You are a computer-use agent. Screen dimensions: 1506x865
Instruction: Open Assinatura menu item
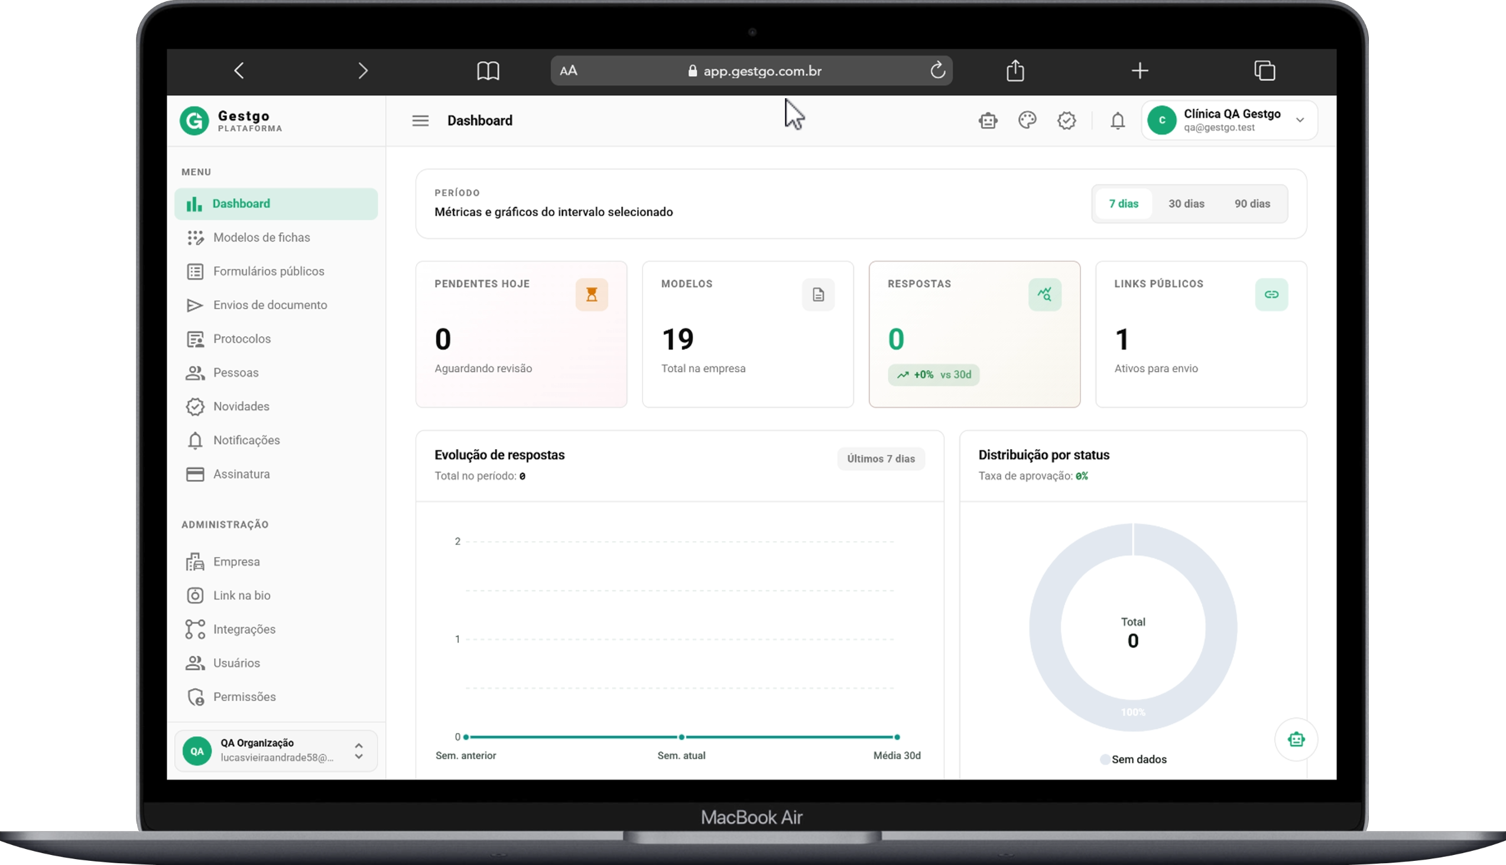(x=276, y=474)
